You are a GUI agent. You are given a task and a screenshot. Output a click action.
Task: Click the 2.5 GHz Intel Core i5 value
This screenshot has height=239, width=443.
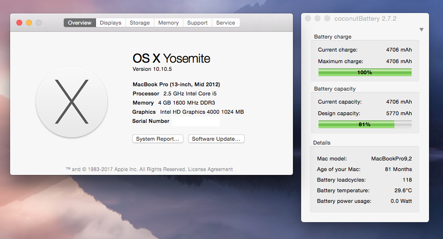click(190, 93)
